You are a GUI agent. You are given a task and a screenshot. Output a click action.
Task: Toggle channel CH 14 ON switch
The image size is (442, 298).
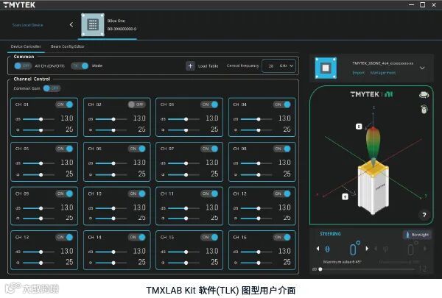(137, 238)
